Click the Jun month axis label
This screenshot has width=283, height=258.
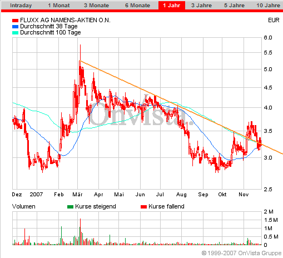point(140,195)
